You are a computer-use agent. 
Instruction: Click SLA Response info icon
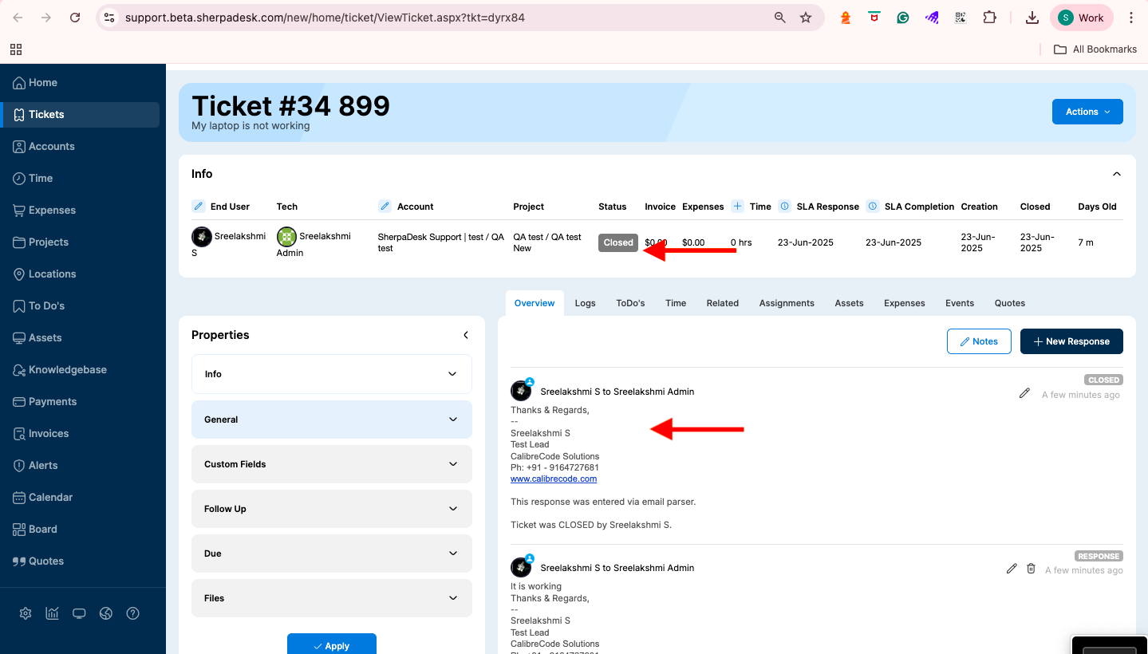click(784, 207)
